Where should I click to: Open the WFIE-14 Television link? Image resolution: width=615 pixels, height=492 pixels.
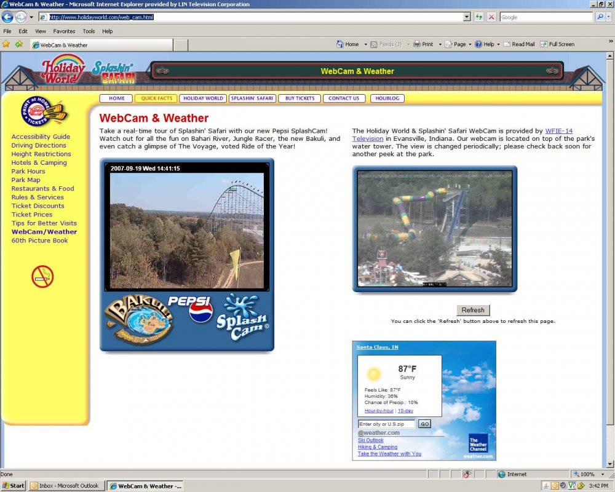pyautogui.click(x=558, y=131)
